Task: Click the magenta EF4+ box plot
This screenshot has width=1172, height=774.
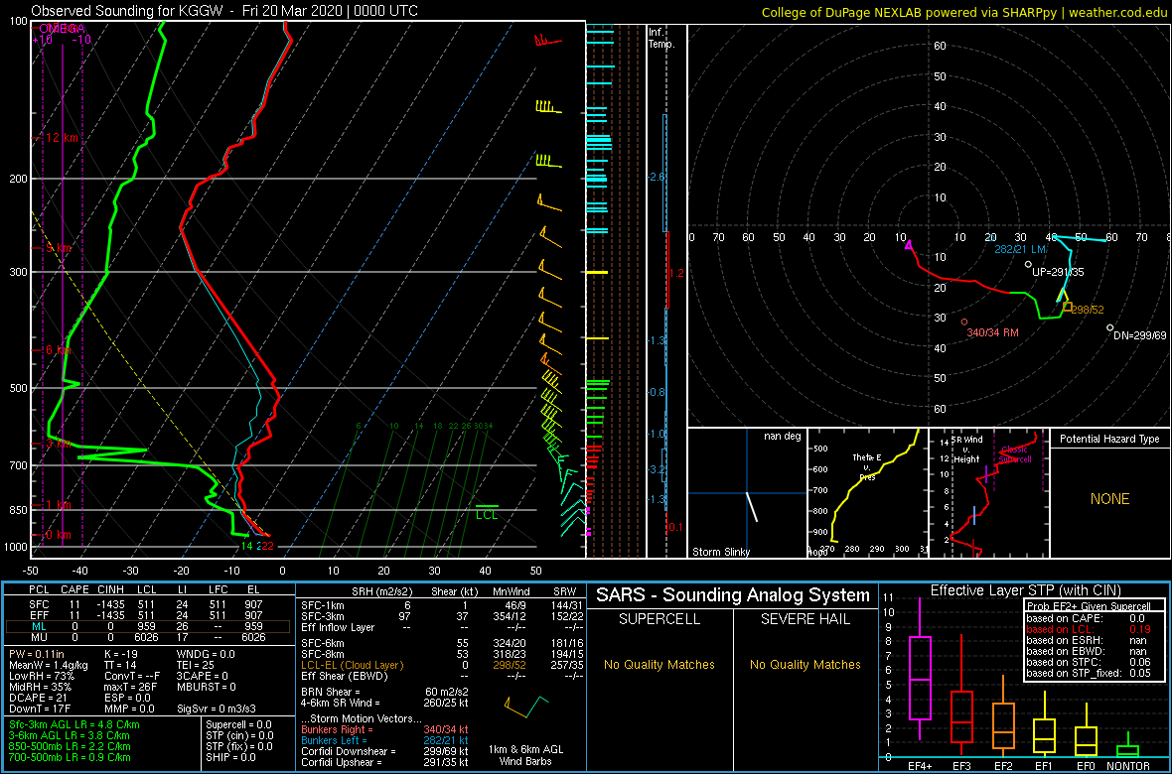Action: [x=919, y=669]
